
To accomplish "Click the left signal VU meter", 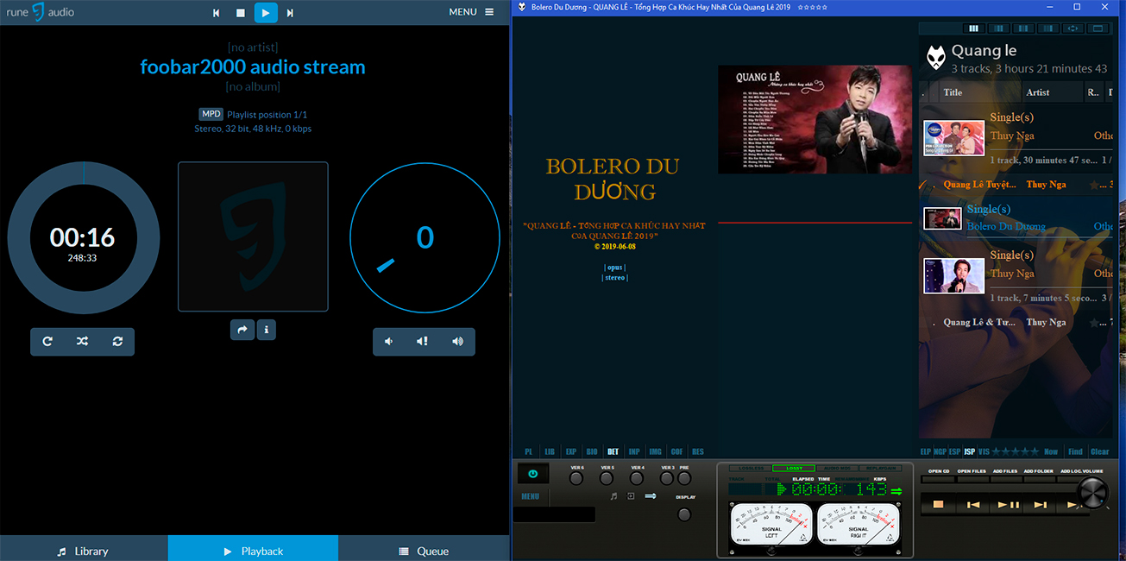I will (771, 525).
